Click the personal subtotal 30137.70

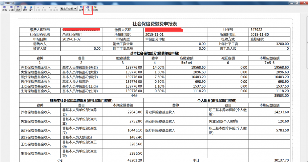pos(281,160)
